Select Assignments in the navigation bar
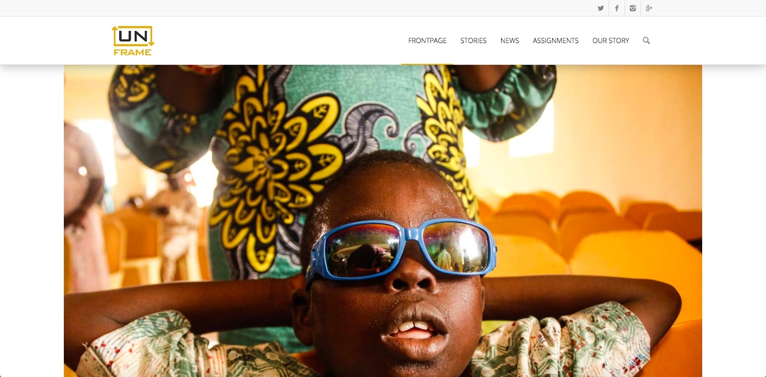This screenshot has width=766, height=377. [555, 40]
